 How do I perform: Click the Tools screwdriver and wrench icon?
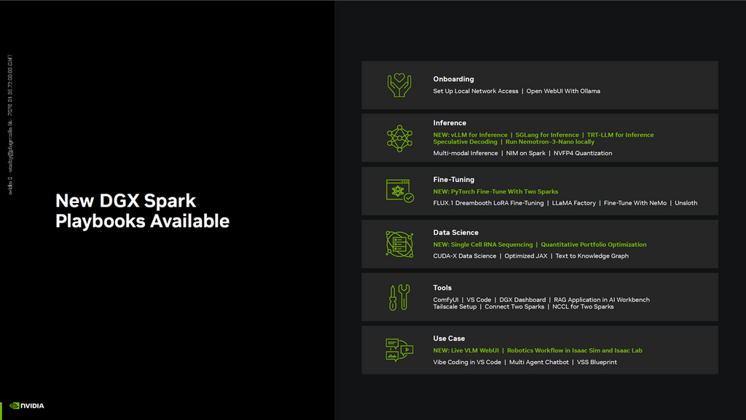tap(399, 297)
